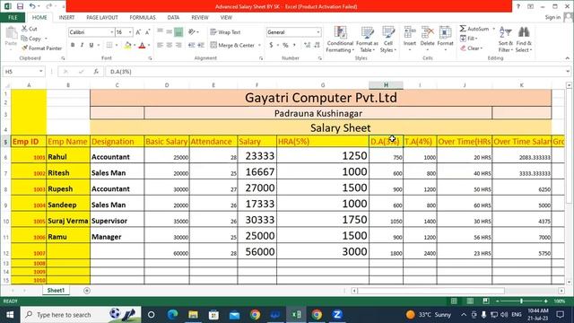
Task: Open Conditional Formatting
Action: pyautogui.click(x=340, y=39)
